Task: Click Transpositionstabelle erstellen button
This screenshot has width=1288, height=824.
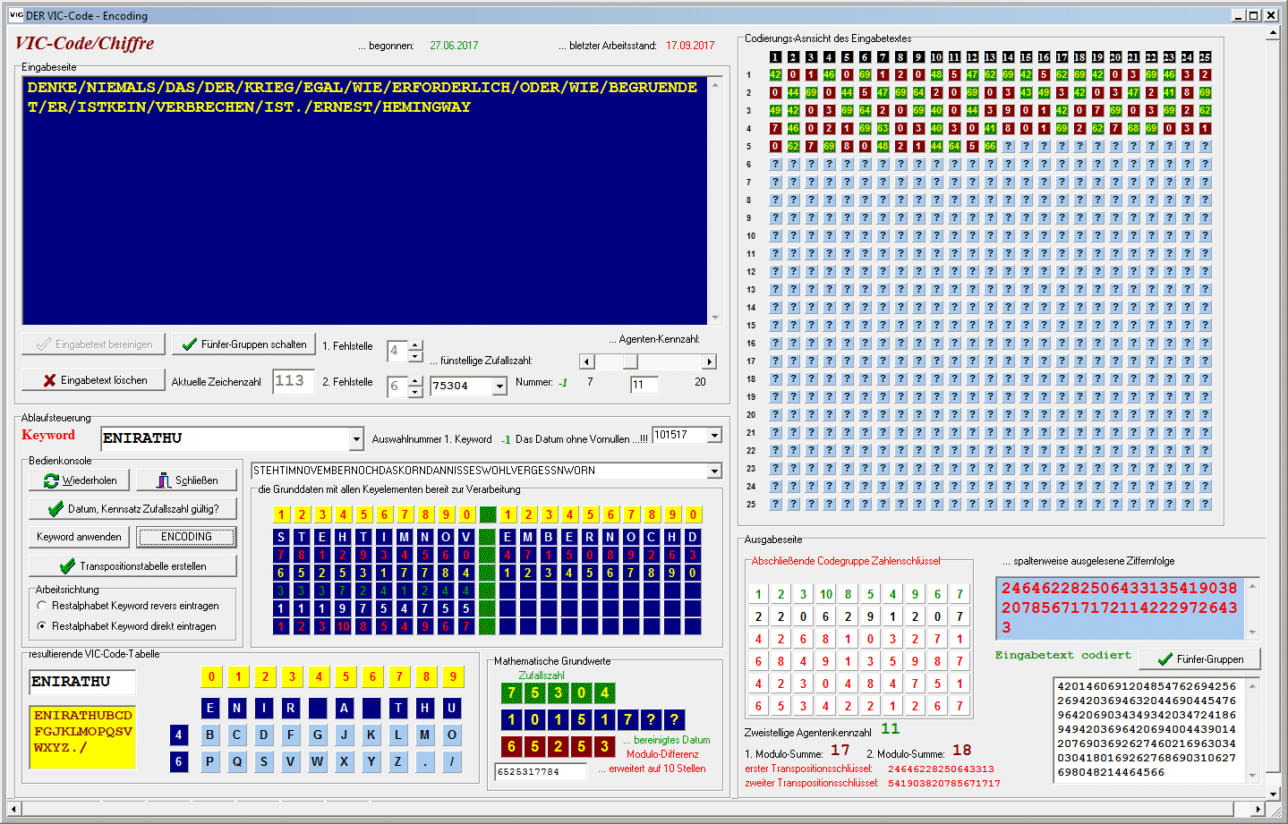Action: click(x=133, y=566)
